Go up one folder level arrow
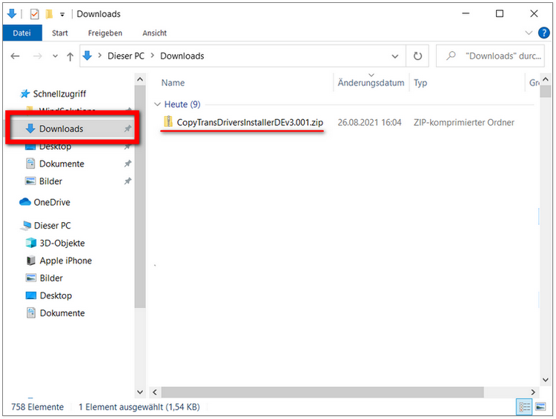Viewport: 556px width, 419px height. pos(70,56)
